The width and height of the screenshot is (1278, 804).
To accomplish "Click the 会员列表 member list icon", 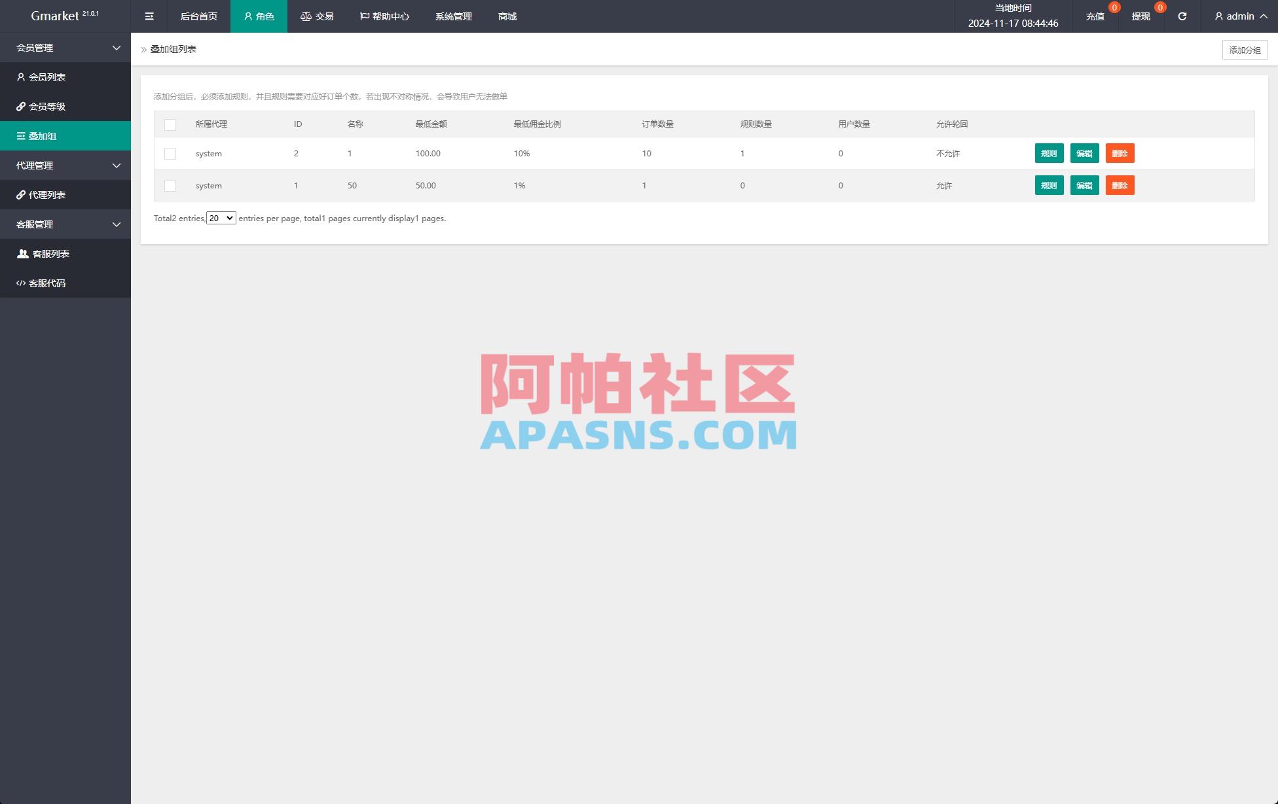I will click(21, 77).
